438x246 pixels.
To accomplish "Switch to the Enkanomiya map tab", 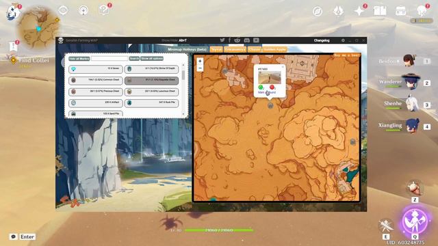I will click(x=235, y=49).
